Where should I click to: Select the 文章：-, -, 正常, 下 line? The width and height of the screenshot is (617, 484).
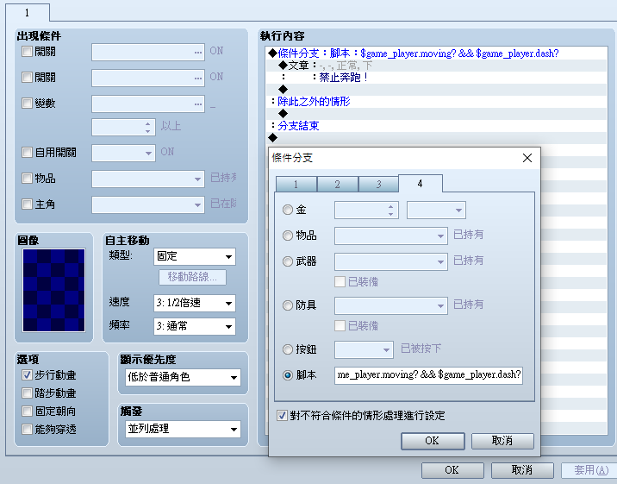pos(437,66)
